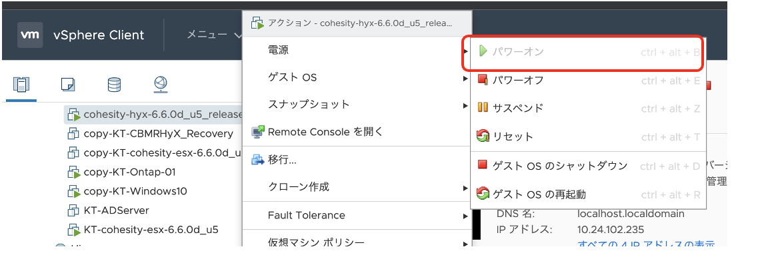Viewport: 780px width, 265px height.
Task: Choose パワーオフ to power off
Action: point(589,80)
